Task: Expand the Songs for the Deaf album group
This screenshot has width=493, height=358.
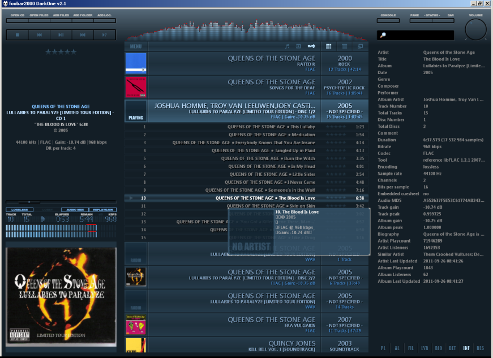Action: tap(247, 87)
